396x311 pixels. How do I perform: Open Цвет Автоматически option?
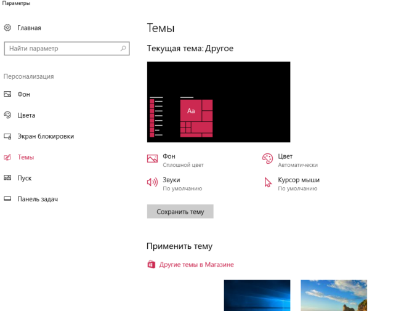297,160
